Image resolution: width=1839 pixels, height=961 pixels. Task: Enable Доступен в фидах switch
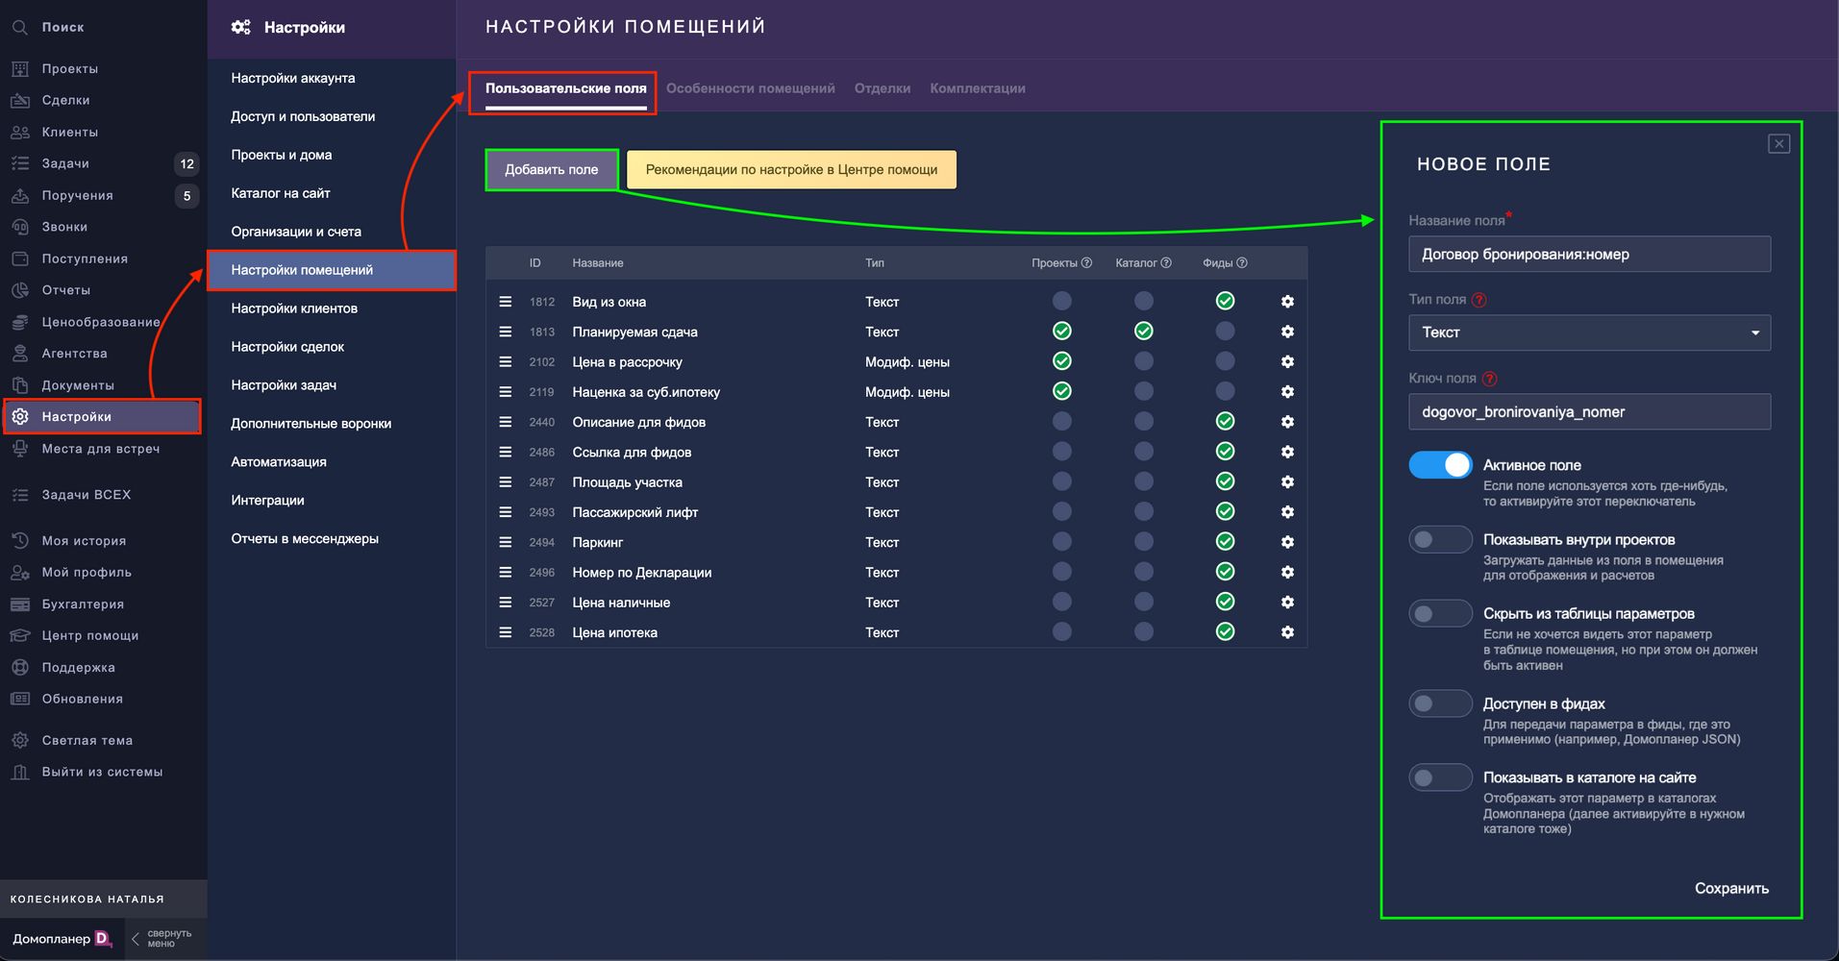[1440, 703]
